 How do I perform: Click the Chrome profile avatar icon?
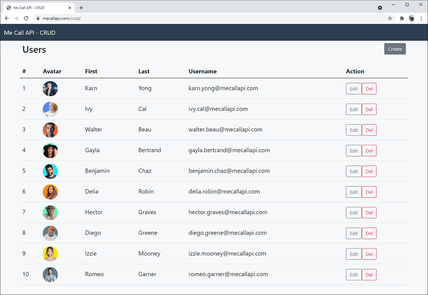411,18
